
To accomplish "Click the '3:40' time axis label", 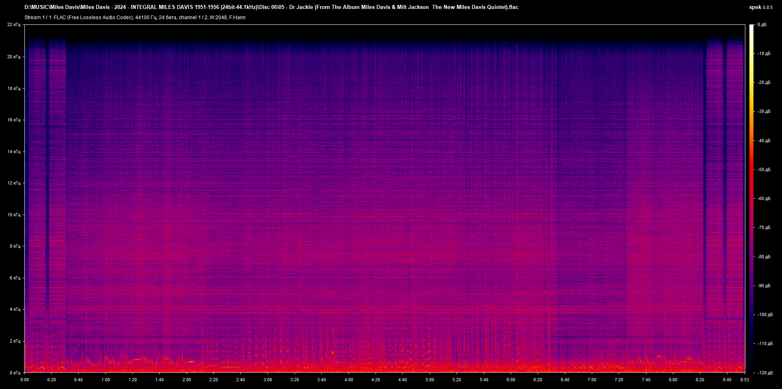I will click(x=321, y=380).
